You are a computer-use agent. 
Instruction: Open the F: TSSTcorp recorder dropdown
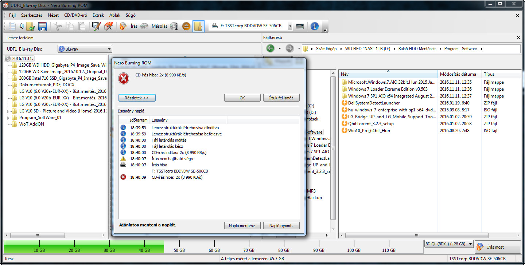(290, 26)
